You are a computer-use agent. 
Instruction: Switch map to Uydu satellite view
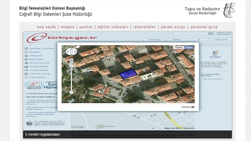189,48
